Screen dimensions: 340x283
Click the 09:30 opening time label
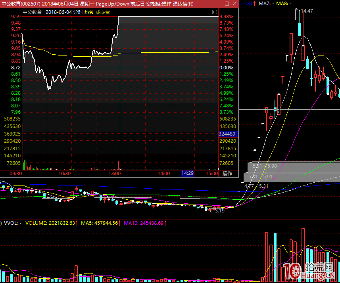[x=15, y=174]
